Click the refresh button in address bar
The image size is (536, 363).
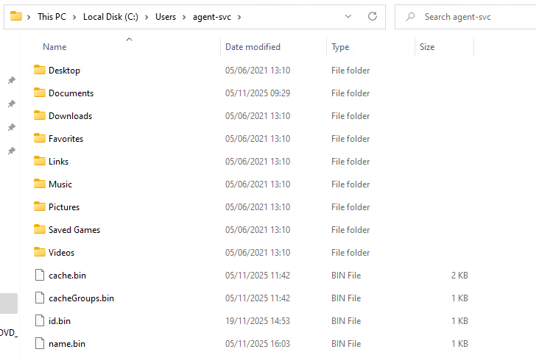pos(373,16)
